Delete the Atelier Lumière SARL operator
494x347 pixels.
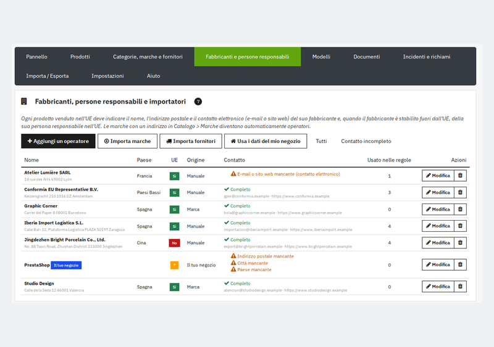click(460, 176)
